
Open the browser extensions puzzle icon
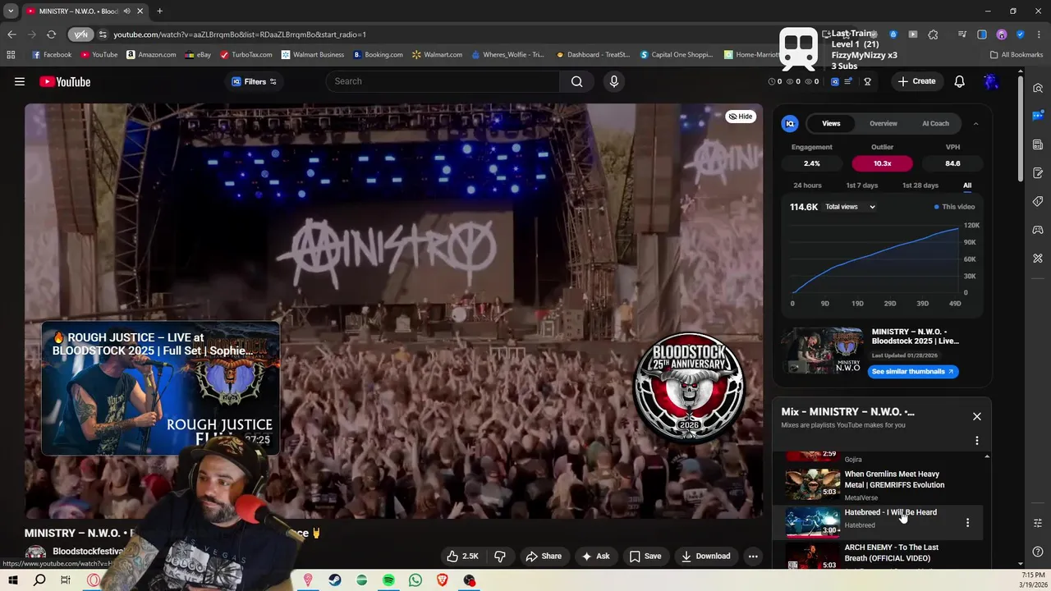(933, 34)
